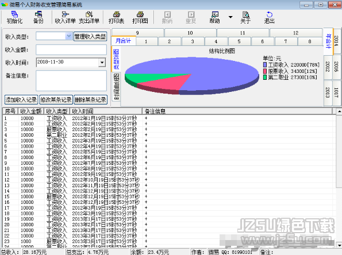Select month tab 11
The image size is (342, 255).
coord(243,33)
